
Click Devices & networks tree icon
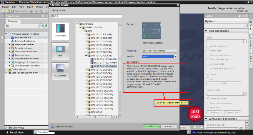coord(13,41)
